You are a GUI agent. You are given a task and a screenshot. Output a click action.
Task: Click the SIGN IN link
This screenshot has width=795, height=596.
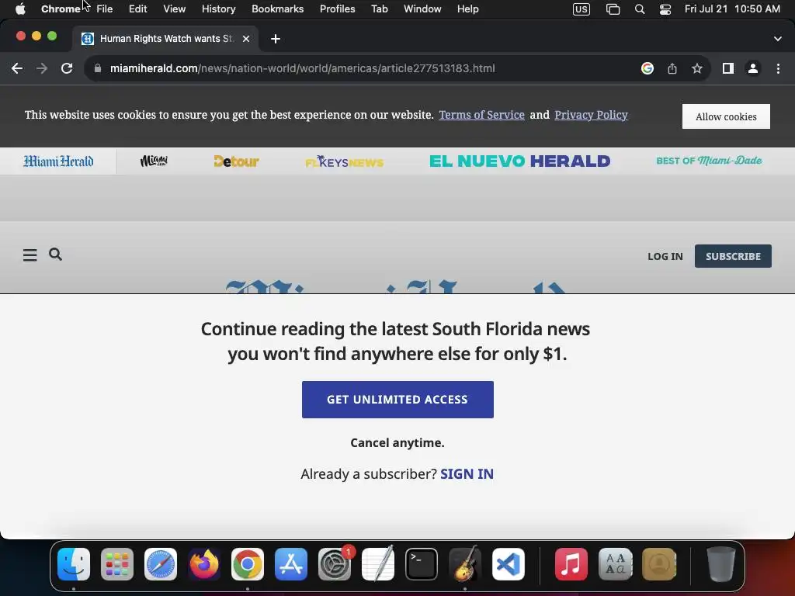pos(467,474)
